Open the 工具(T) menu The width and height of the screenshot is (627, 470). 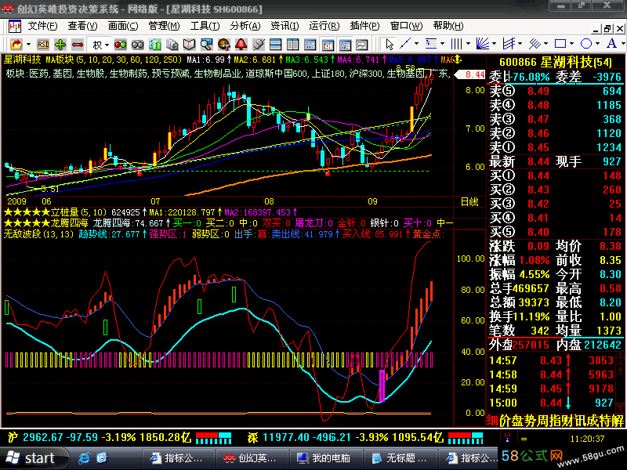click(205, 27)
